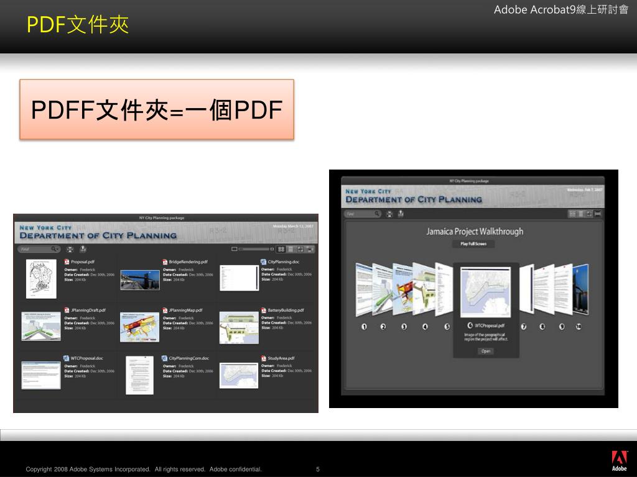
Task: Click the PDF icon beside Proposal.pdf
Action: [x=67, y=262]
